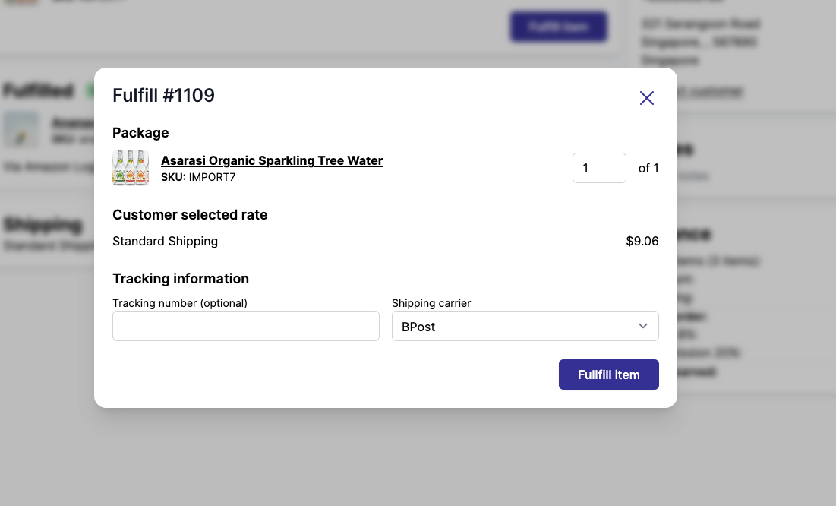Open the Shipping carrier dropdown showing BPost
Image resolution: width=836 pixels, height=506 pixels.
(525, 326)
